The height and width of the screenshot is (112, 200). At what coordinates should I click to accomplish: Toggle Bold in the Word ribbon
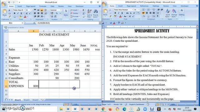115,13
